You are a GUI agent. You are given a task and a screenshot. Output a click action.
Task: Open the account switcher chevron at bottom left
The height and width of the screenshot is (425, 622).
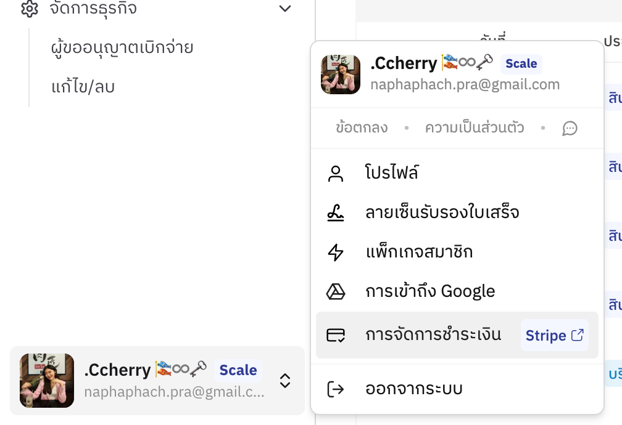(285, 381)
